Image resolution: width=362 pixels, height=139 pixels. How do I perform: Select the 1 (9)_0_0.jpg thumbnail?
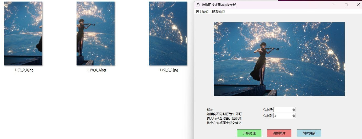pos(23,34)
